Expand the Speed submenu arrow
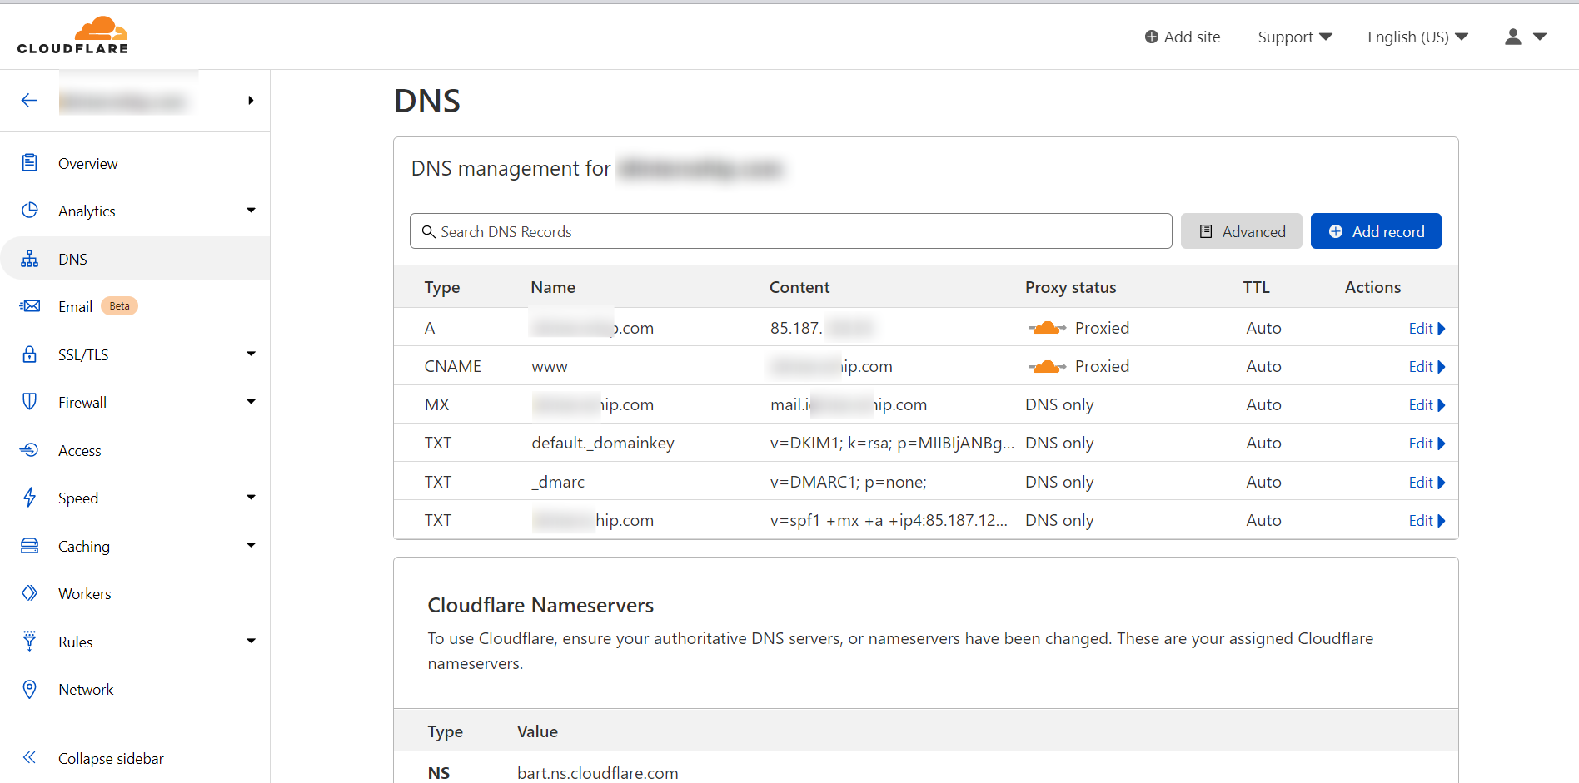1579x783 pixels. point(251,498)
